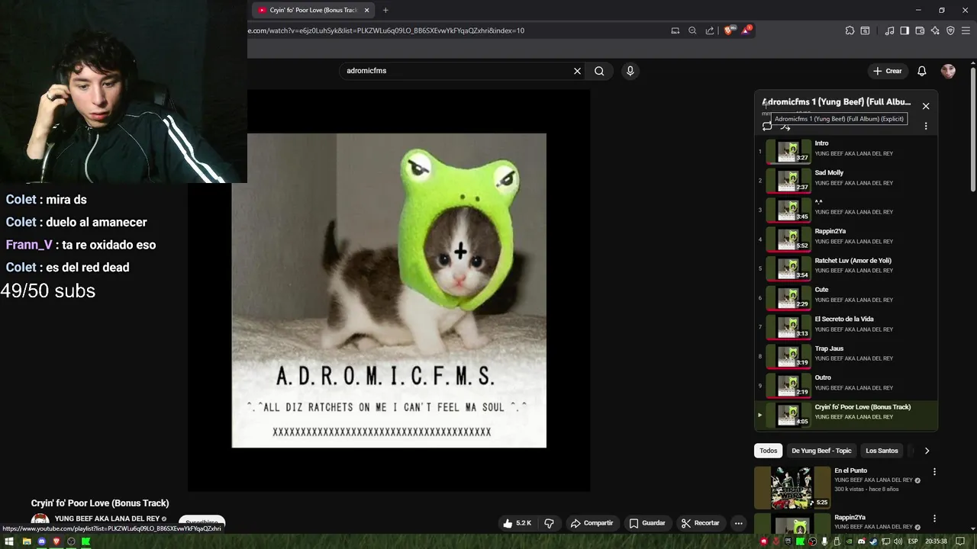Screen dimensions: 977x549
Task: Click the install app icon in address bar
Action: [675, 30]
